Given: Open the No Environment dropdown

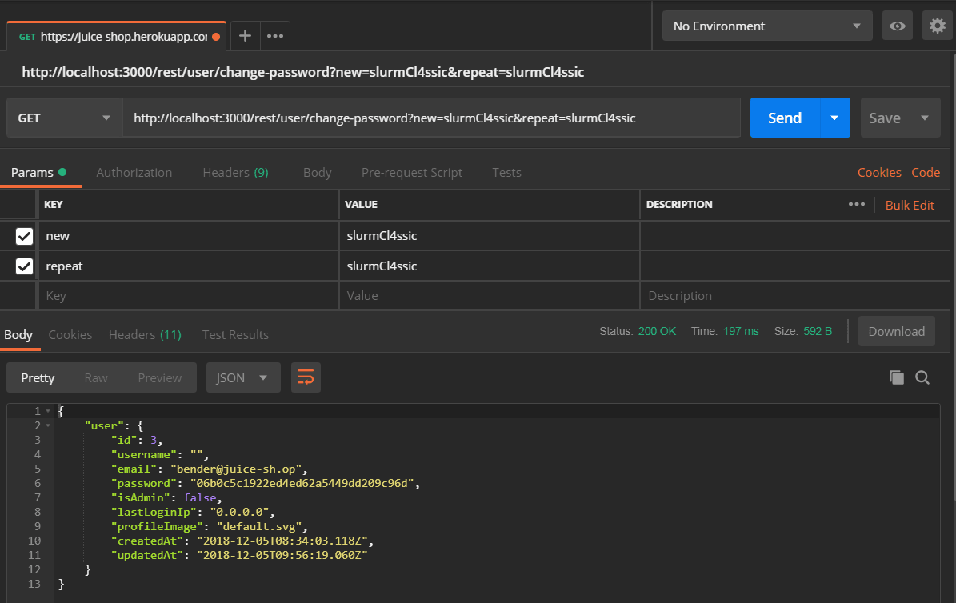Looking at the screenshot, I should pos(767,26).
